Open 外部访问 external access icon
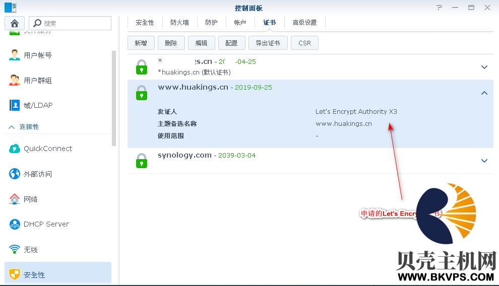Image resolution: width=499 pixels, height=286 pixels. [x=14, y=174]
